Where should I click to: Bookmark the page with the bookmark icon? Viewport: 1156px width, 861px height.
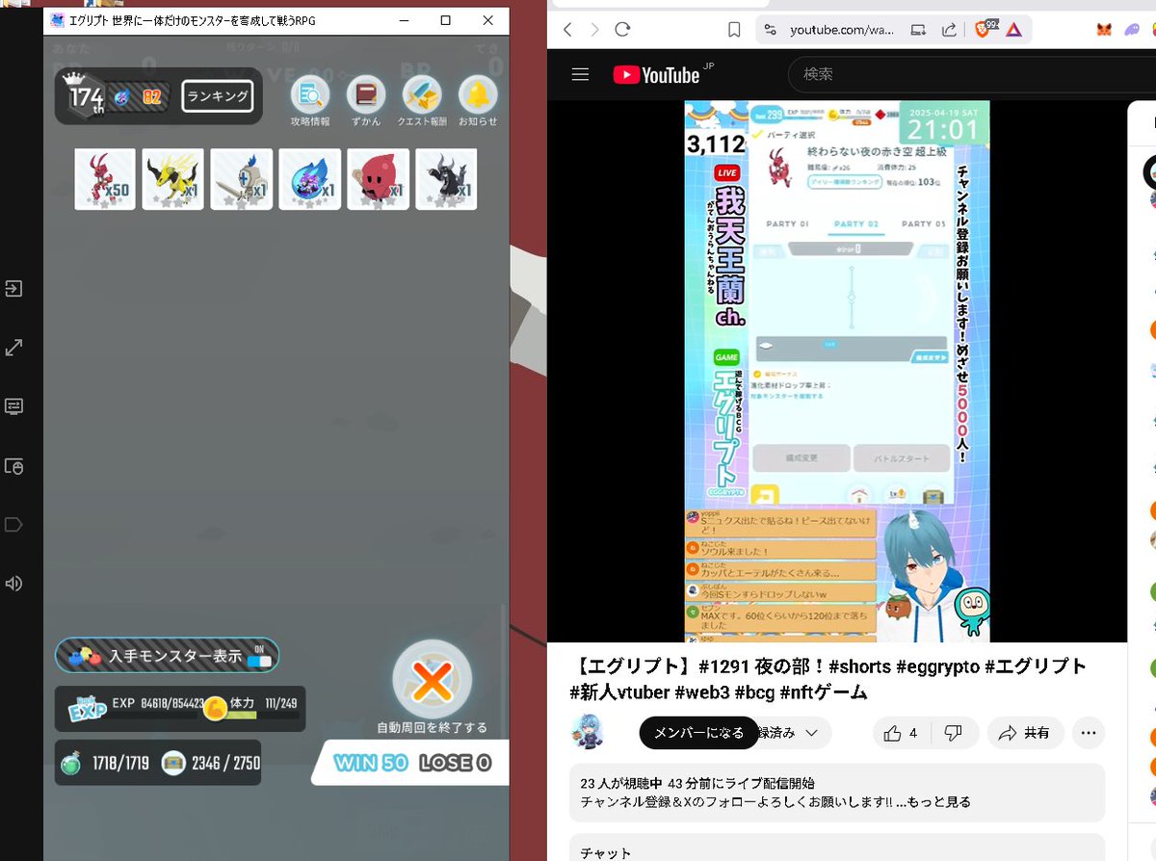(x=734, y=30)
